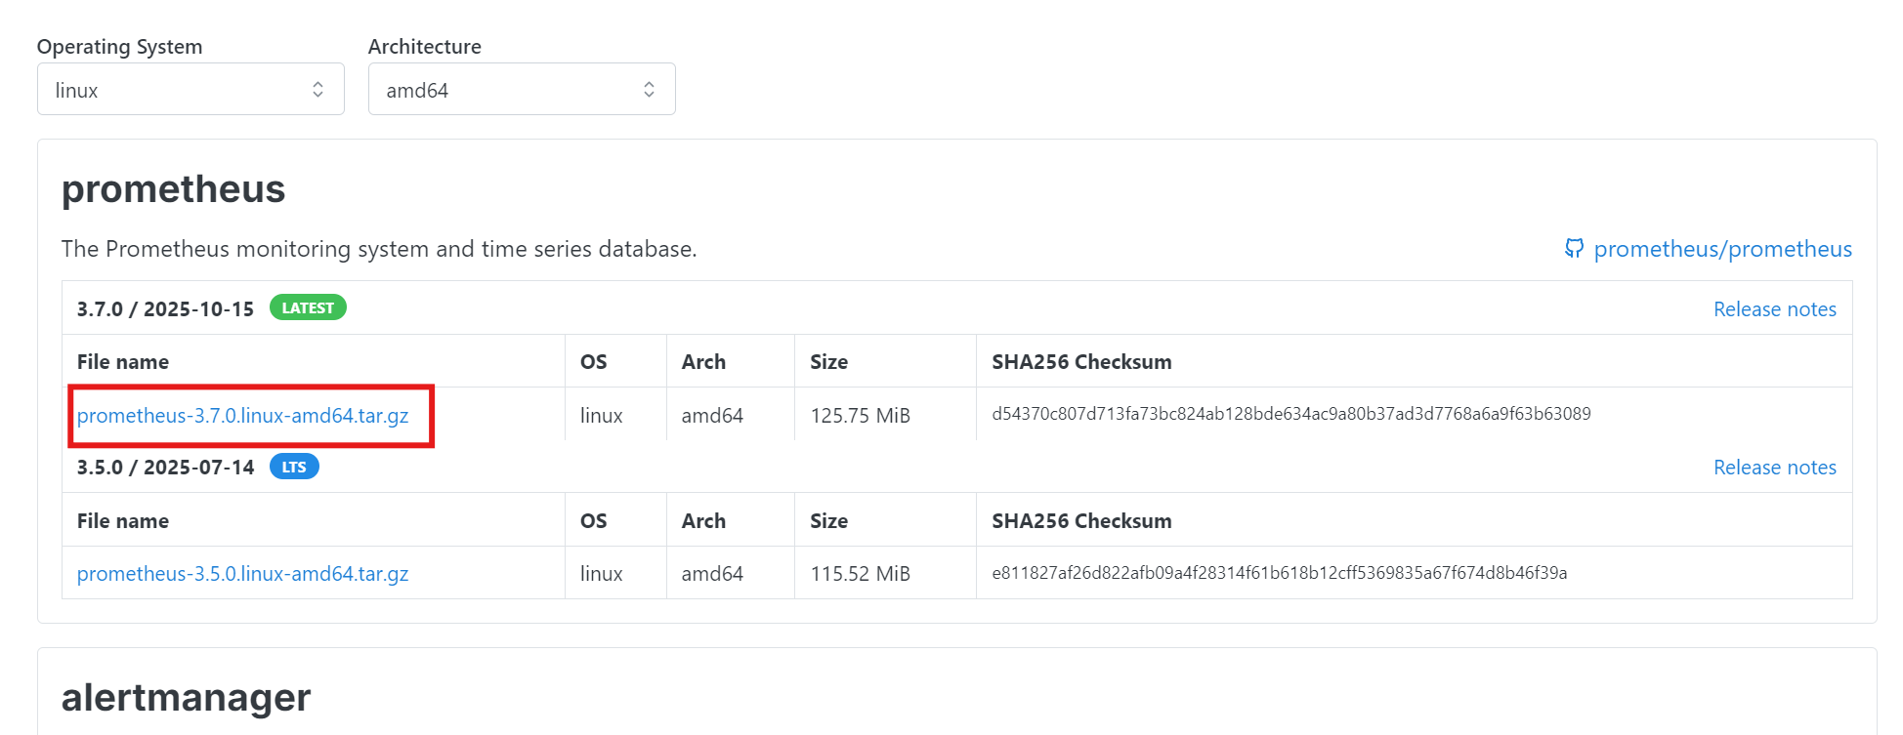Click the File name header in 3.5.0 table
This screenshot has height=735, width=1903.
point(123,520)
